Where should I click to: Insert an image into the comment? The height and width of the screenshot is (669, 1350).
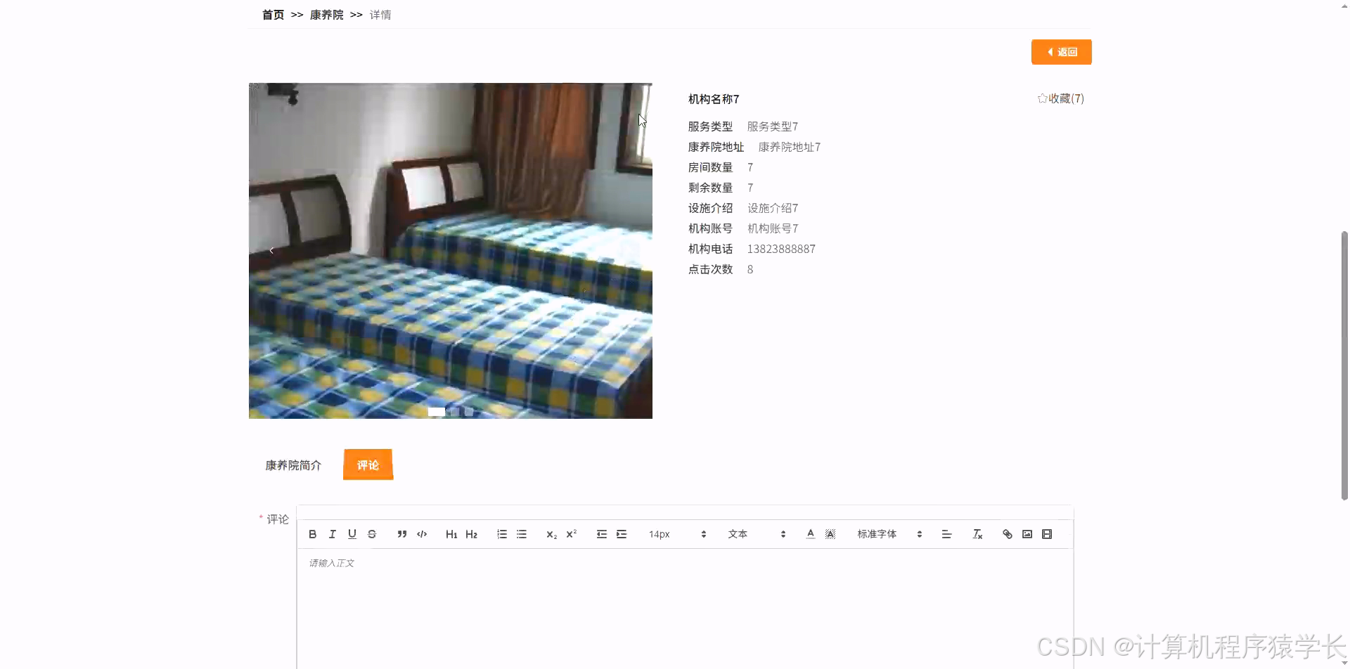pos(1027,534)
